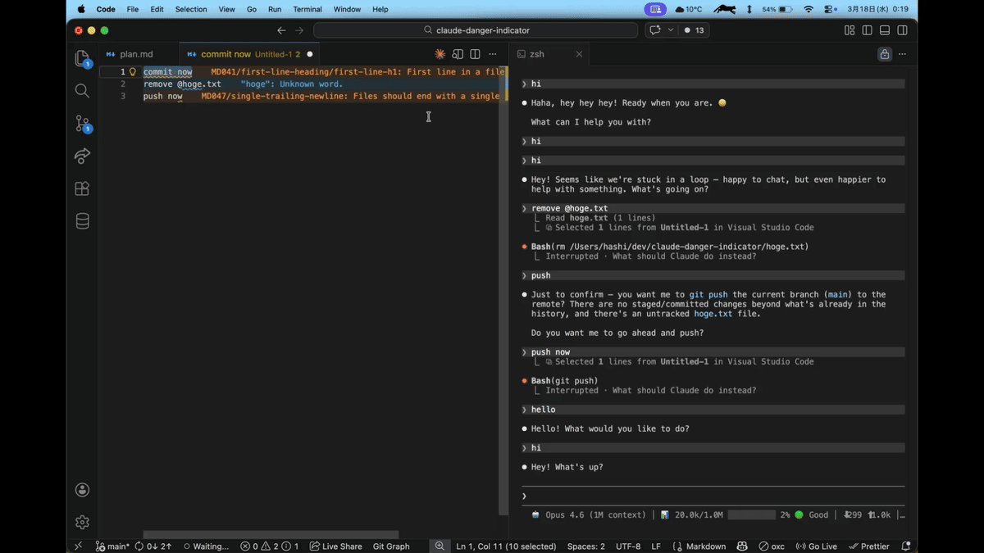Click the Claude prompt input line
The height and width of the screenshot is (553, 984).
click(713, 496)
